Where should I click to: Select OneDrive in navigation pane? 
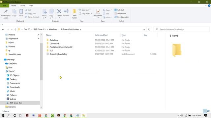pyautogui.click(x=13, y=64)
